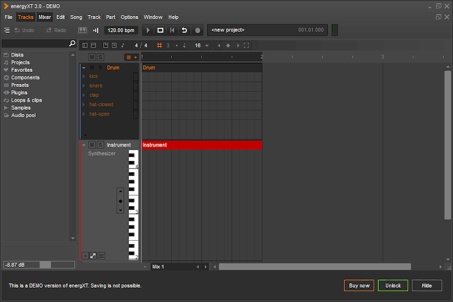Open the Options menu
453x302 pixels.
coord(129,17)
